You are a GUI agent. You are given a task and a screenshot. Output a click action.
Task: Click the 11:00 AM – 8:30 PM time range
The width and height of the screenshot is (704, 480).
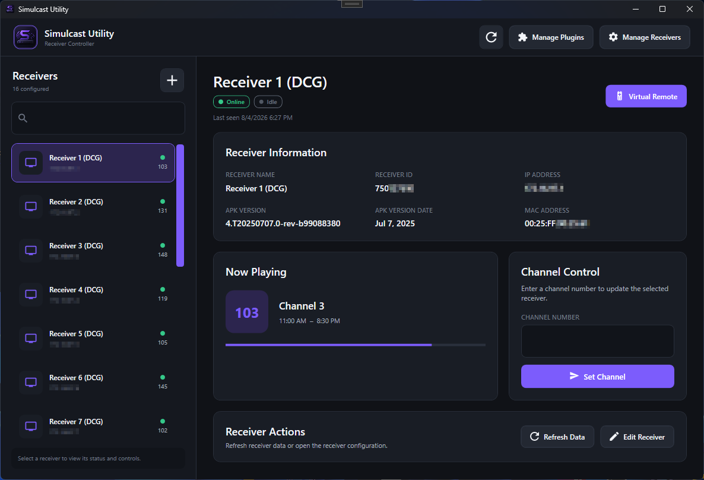pyautogui.click(x=309, y=321)
